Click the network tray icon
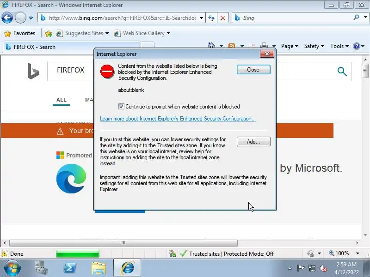The width and height of the screenshot is (370, 277). pos(312,268)
